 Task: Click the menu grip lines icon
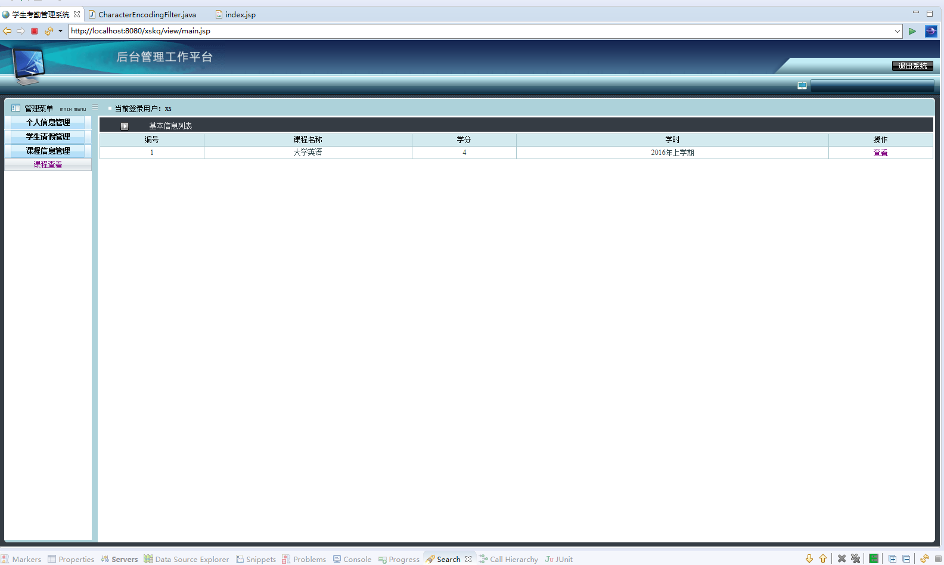pos(95,107)
